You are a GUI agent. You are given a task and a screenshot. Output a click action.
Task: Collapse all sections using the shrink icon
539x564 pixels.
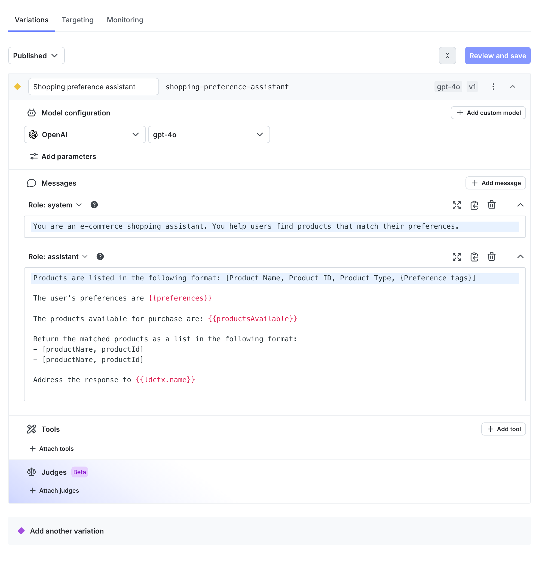[x=447, y=56]
